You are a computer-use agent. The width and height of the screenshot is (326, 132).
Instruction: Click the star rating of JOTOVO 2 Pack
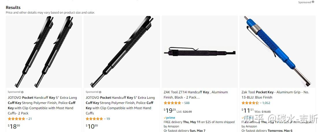(16, 119)
